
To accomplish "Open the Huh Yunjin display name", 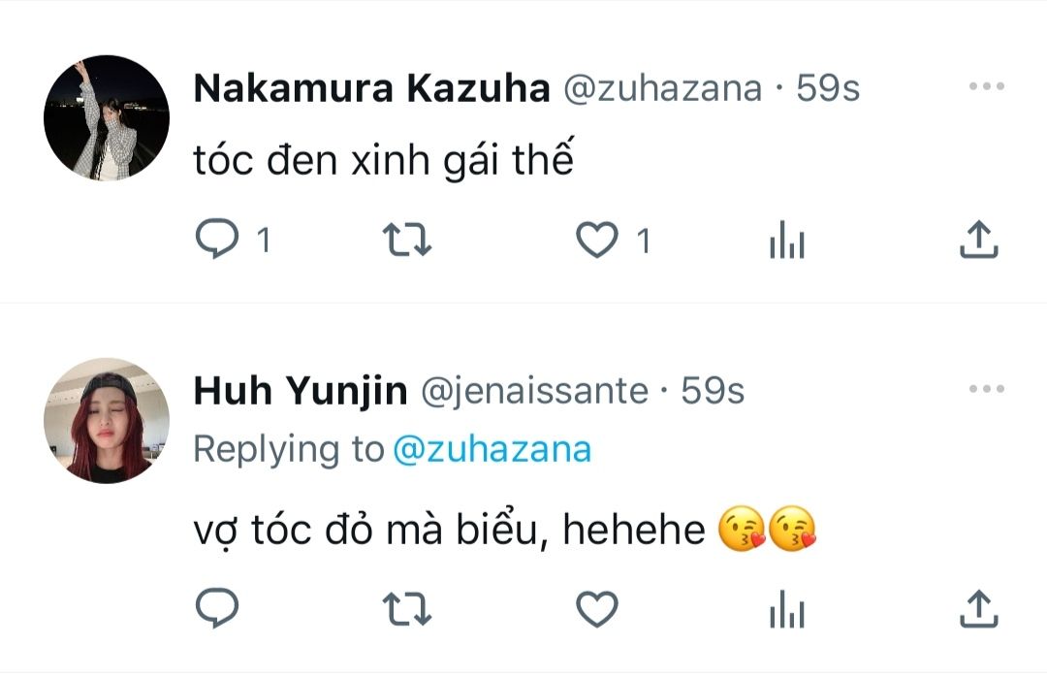I will pyautogui.click(x=301, y=391).
